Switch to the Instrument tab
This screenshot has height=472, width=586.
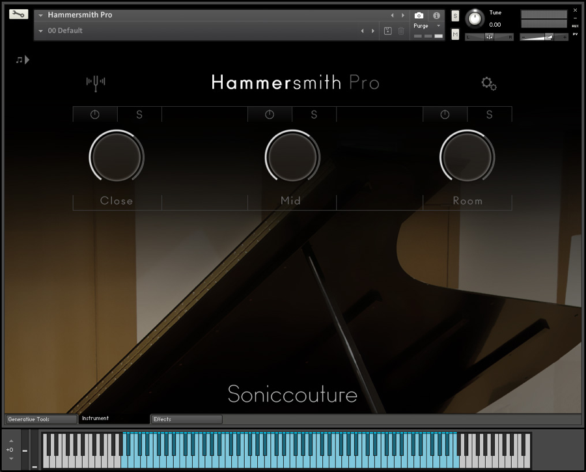[113, 419]
